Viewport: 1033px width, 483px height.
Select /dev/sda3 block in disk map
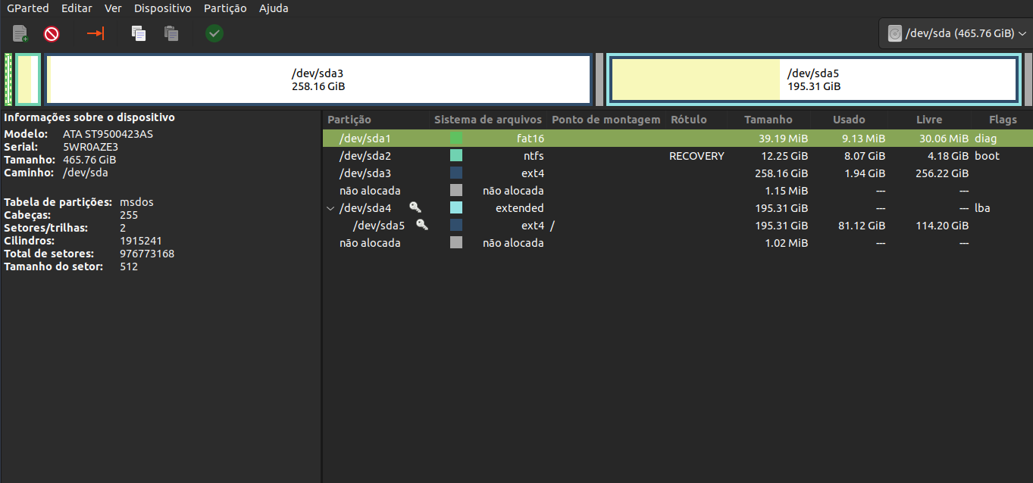coord(318,79)
